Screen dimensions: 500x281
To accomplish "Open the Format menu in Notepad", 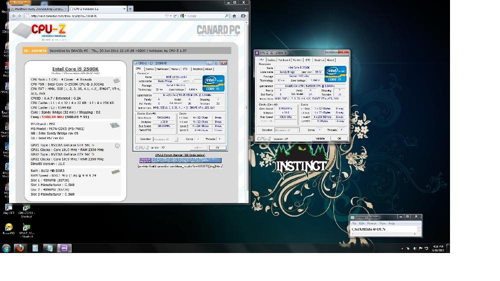I will coord(372,223).
